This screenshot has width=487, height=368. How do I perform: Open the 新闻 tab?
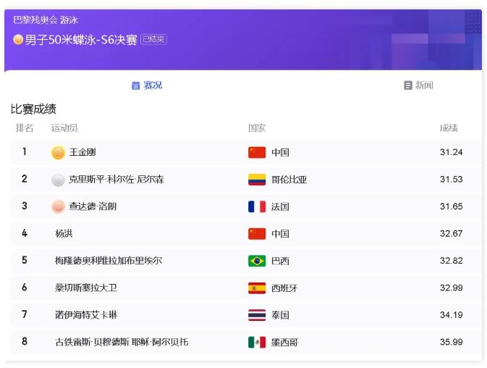tap(418, 85)
